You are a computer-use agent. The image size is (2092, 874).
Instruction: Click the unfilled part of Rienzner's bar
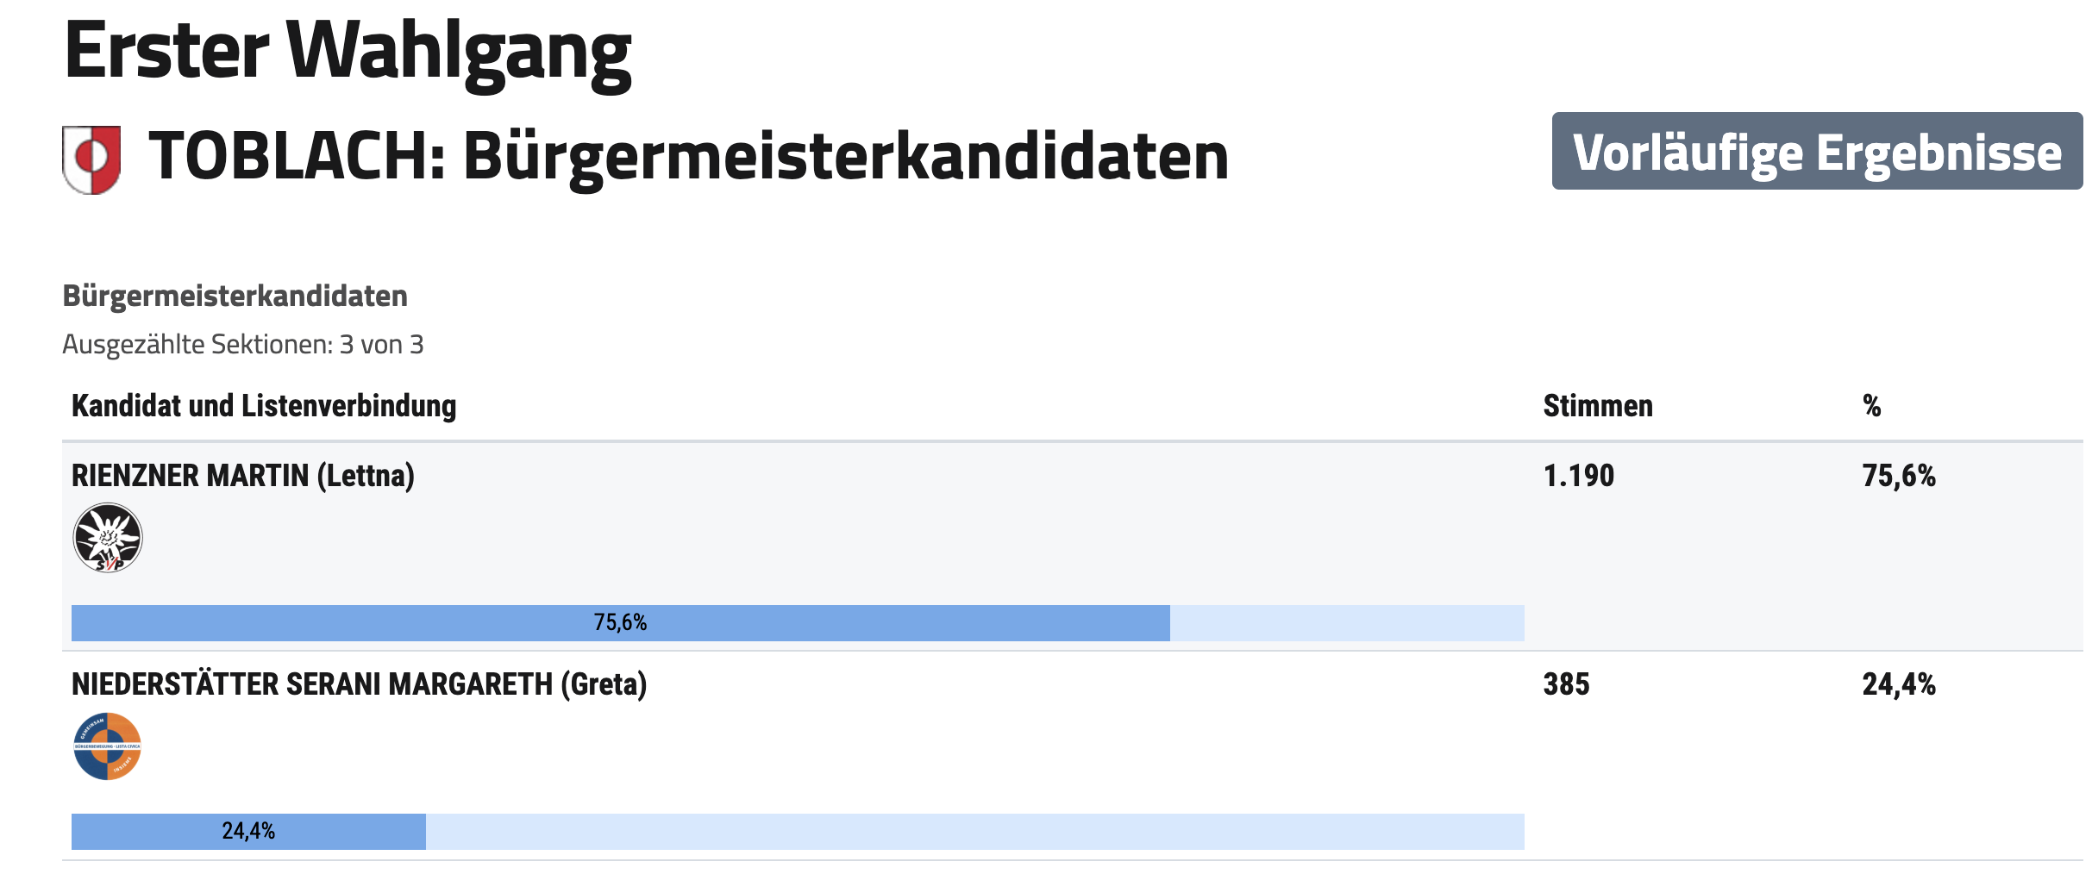click(1347, 623)
